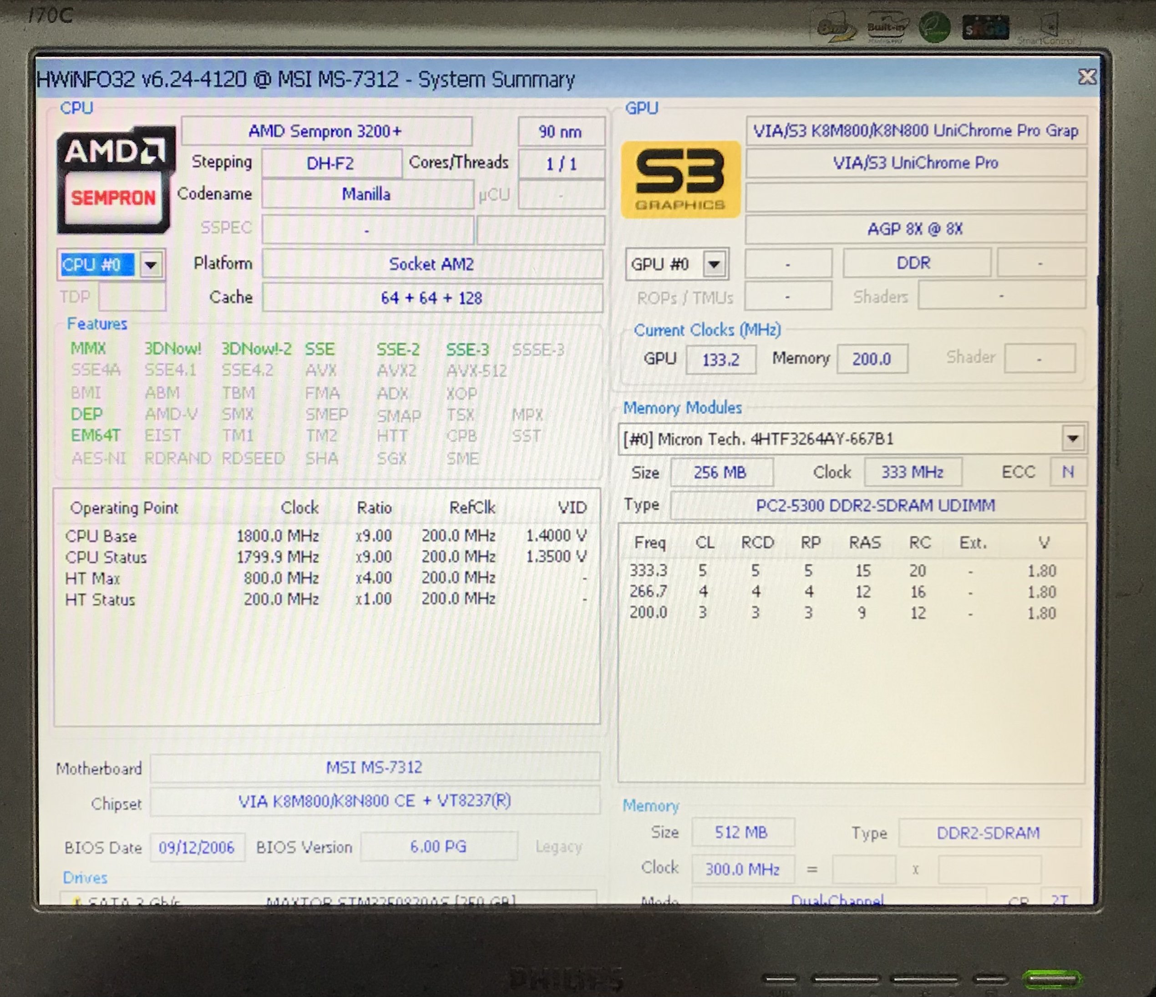Click the MSI MS-7312 motherboard field
Screen dimensions: 1156x997
(375, 767)
